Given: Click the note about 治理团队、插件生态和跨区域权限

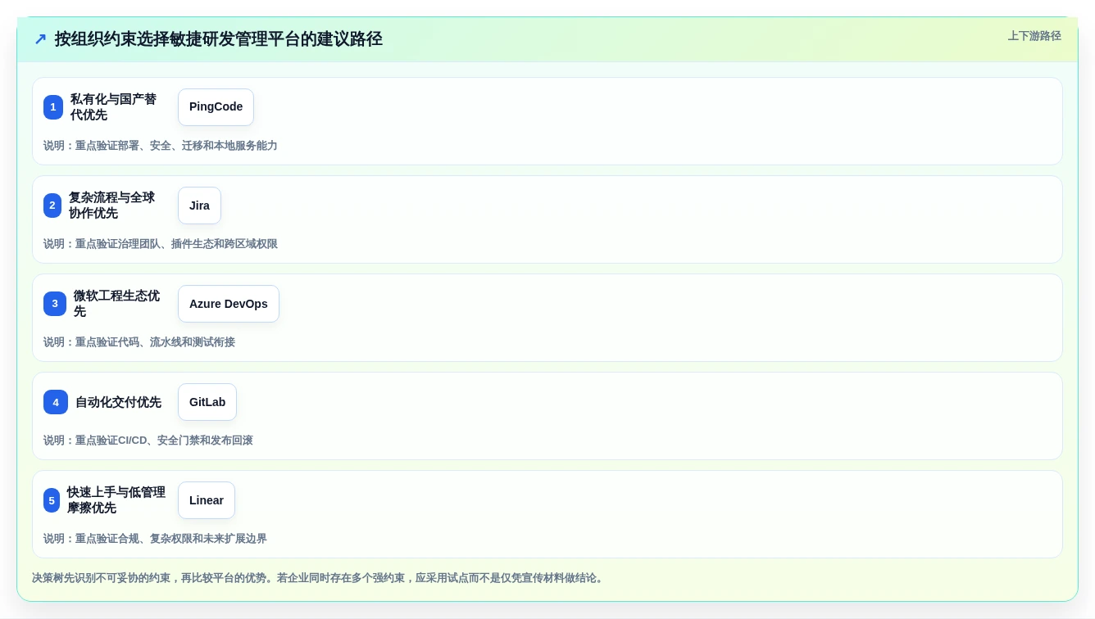Looking at the screenshot, I should point(161,244).
